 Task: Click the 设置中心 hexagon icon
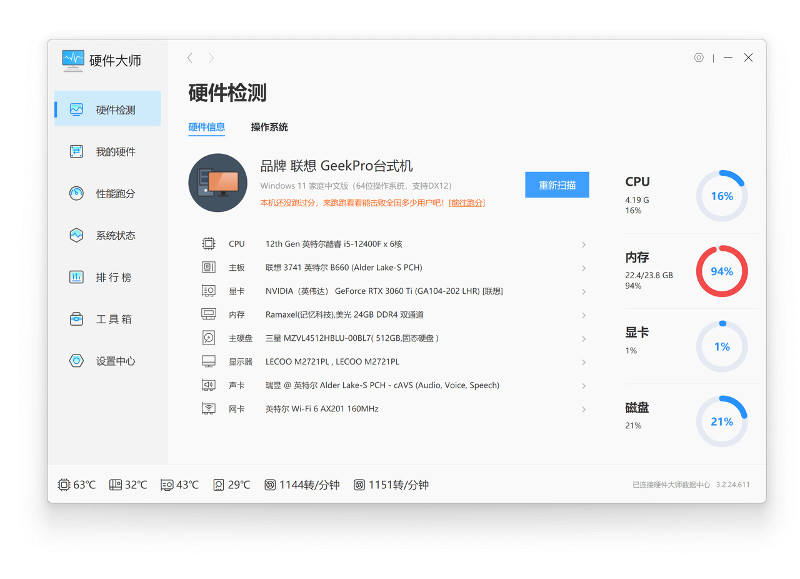click(x=76, y=361)
